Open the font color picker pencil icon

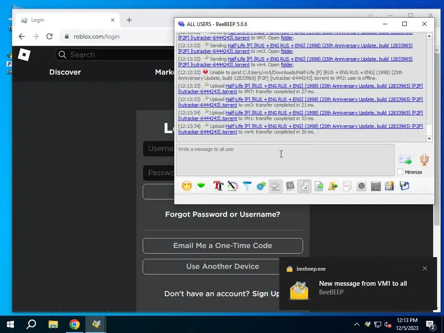tap(232, 186)
